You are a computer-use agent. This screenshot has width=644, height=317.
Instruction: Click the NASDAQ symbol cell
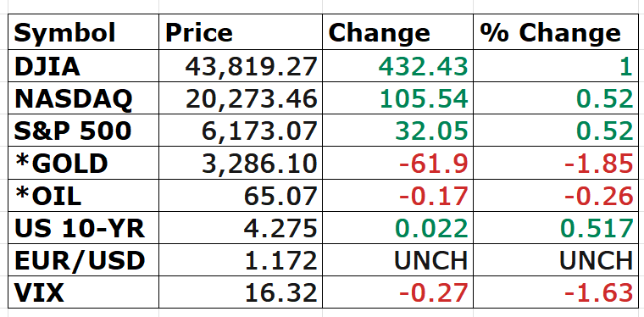click(x=83, y=97)
